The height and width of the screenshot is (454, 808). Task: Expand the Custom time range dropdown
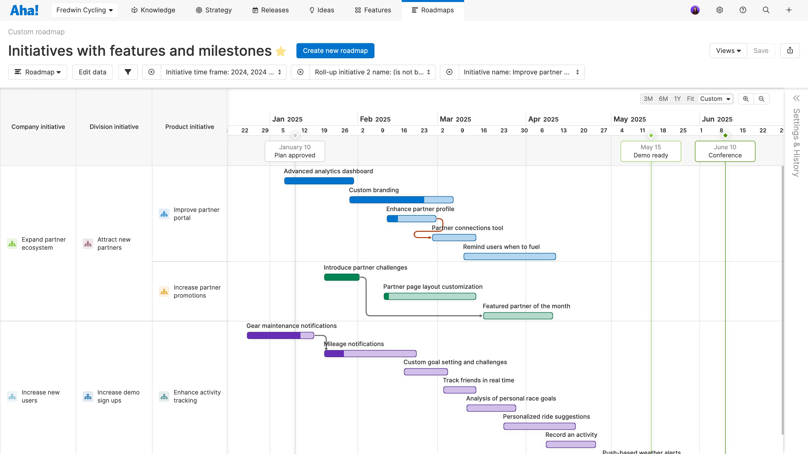coord(715,99)
